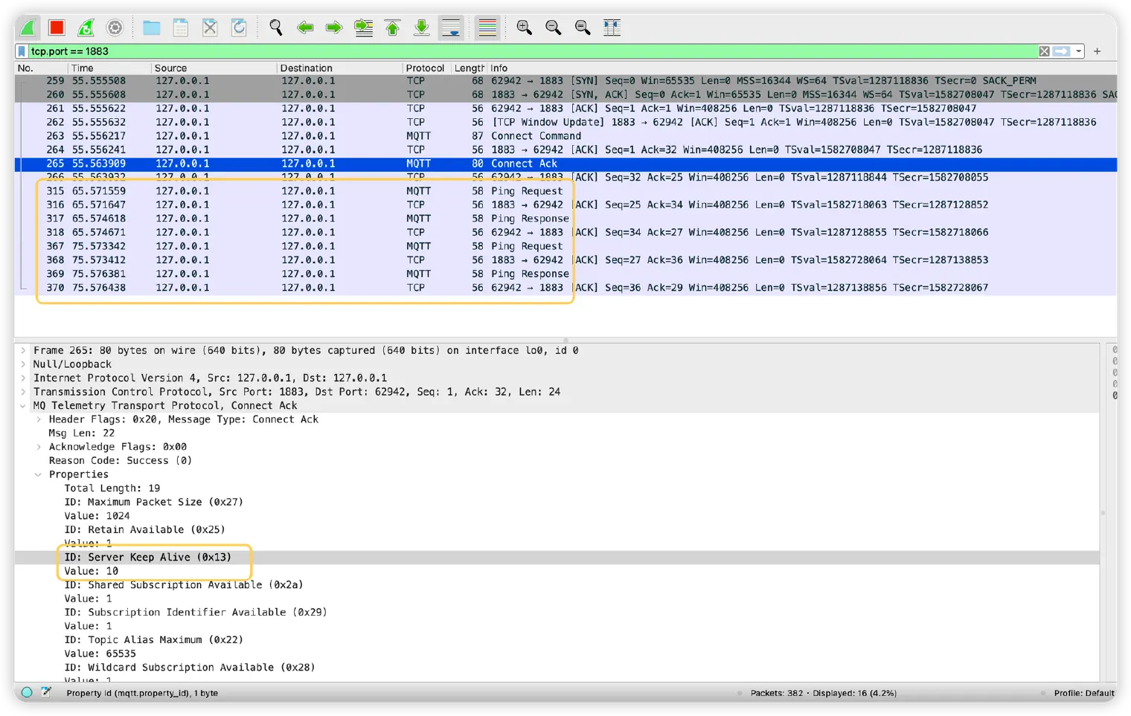The image size is (1131, 716).
Task: Go back in packet history
Action: [x=305, y=28]
